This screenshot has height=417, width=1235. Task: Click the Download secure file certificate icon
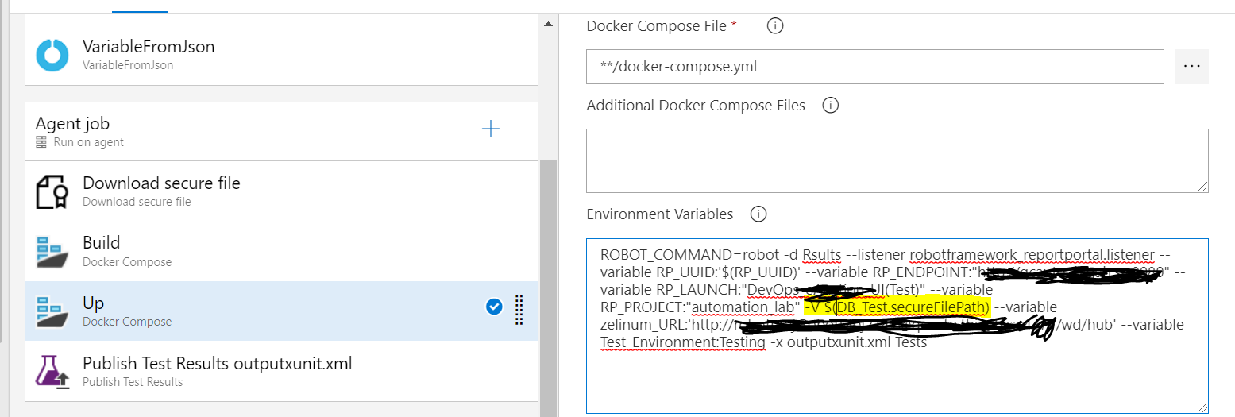pyautogui.click(x=52, y=191)
